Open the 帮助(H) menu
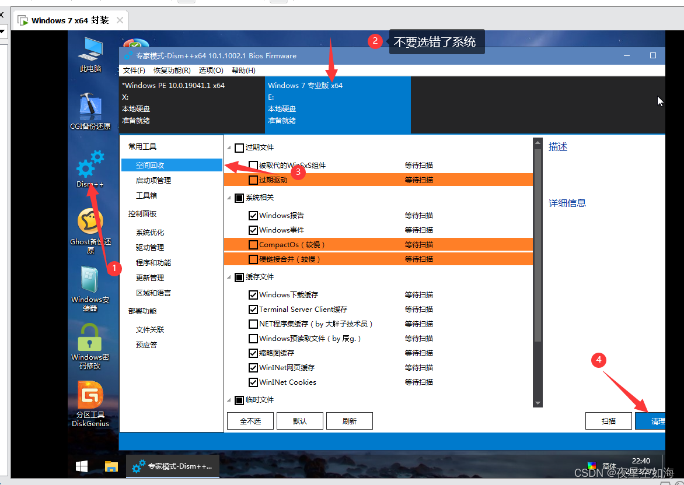The height and width of the screenshot is (485, 684). [243, 70]
